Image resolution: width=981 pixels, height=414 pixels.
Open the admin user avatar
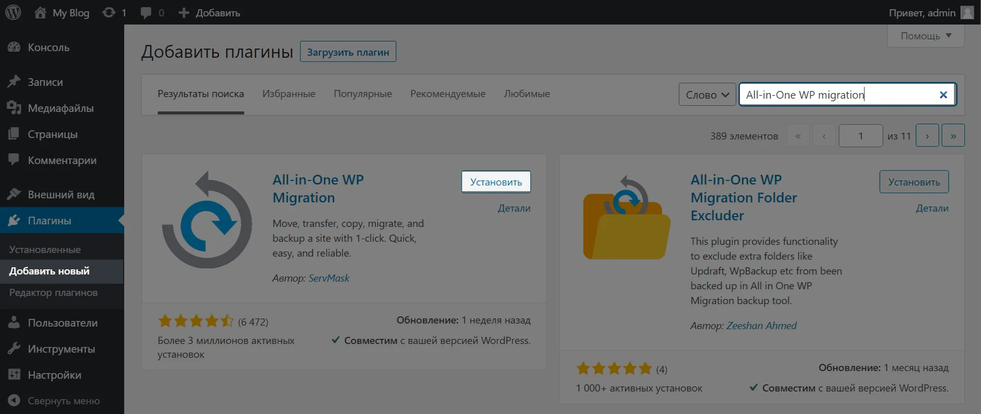point(967,12)
